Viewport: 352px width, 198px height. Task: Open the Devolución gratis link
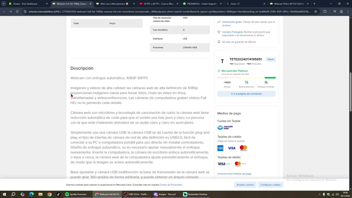click(232, 22)
